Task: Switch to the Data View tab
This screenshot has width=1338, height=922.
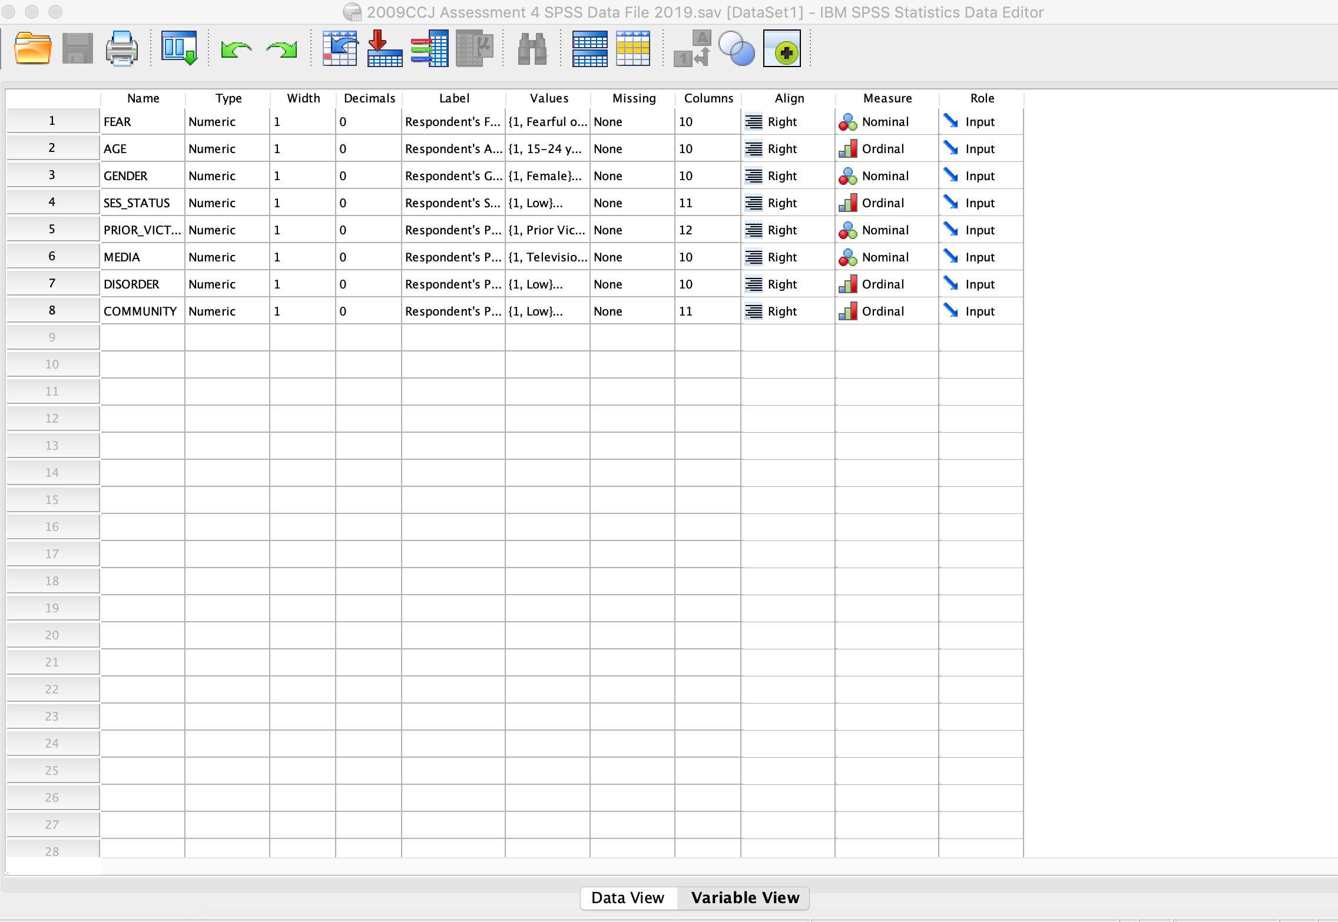Action: (628, 897)
